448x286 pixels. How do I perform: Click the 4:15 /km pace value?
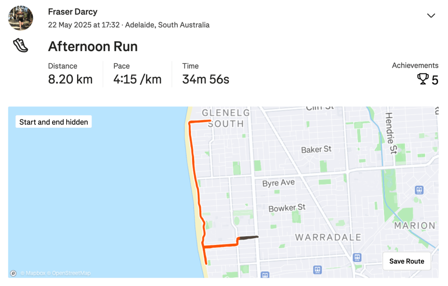click(x=137, y=79)
